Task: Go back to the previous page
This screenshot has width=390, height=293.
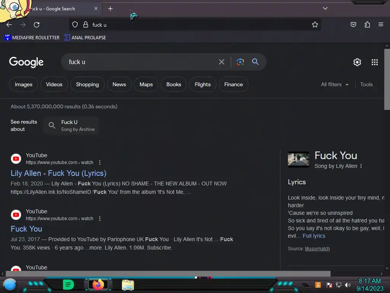Action: [9, 25]
